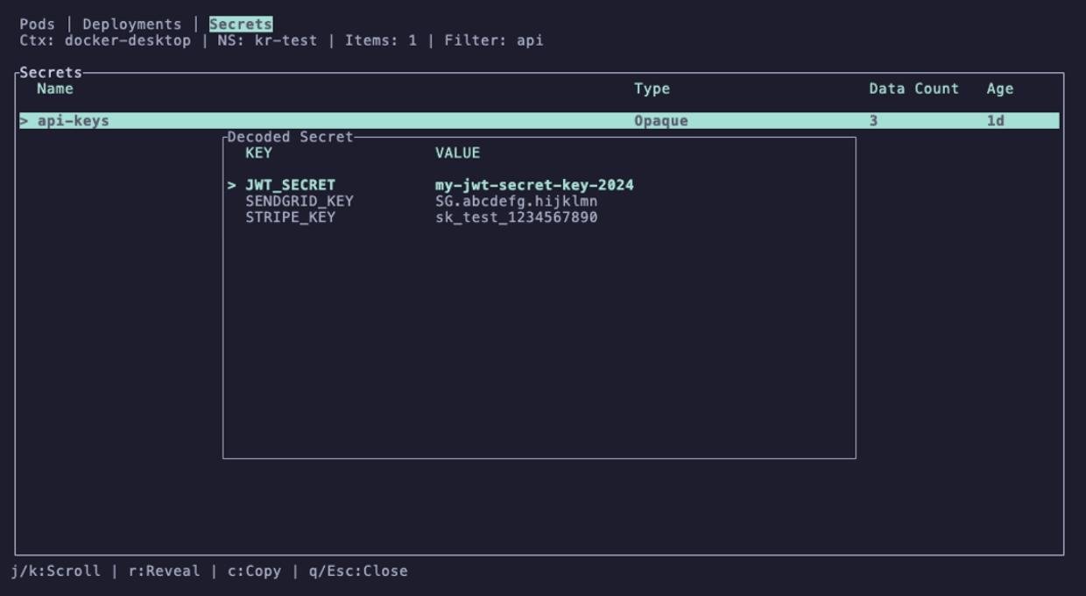Select the highlighted Secrets tab
Screen dimensions: 1086x596
point(240,25)
